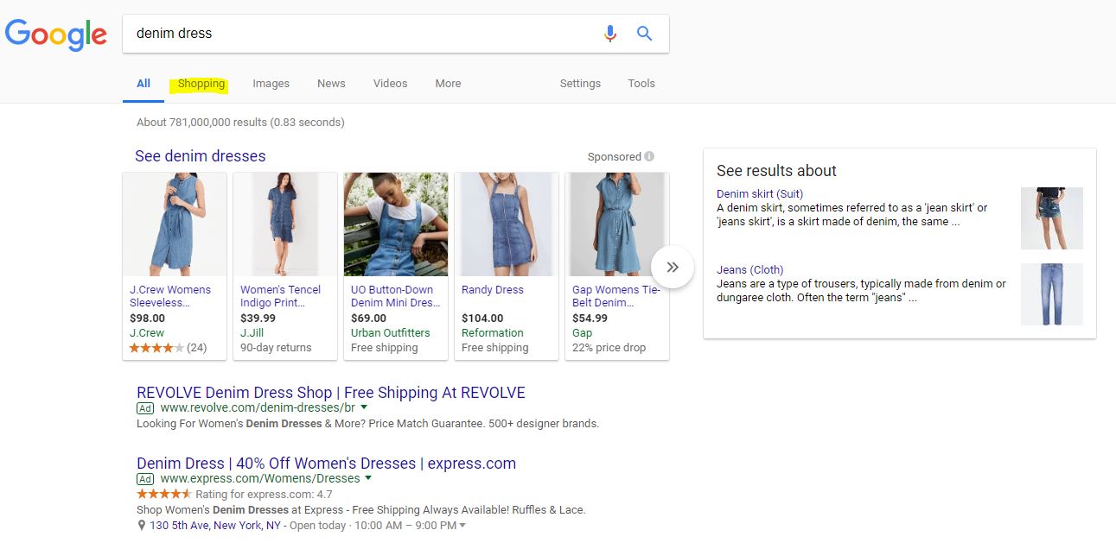Open Women's Tencel Indigo Print link
1116x549 pixels.
point(280,296)
